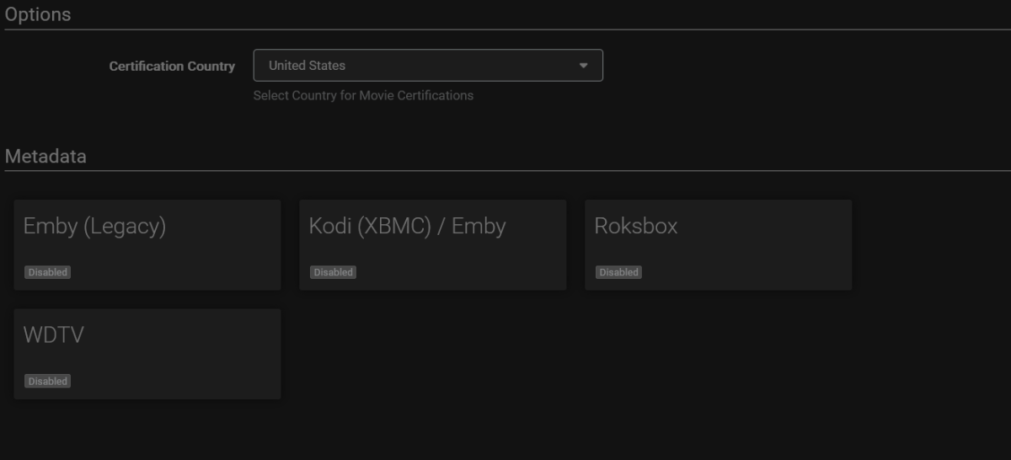Click the Disabled badge on Emby (Legacy)
The image size is (1011, 460).
[47, 272]
